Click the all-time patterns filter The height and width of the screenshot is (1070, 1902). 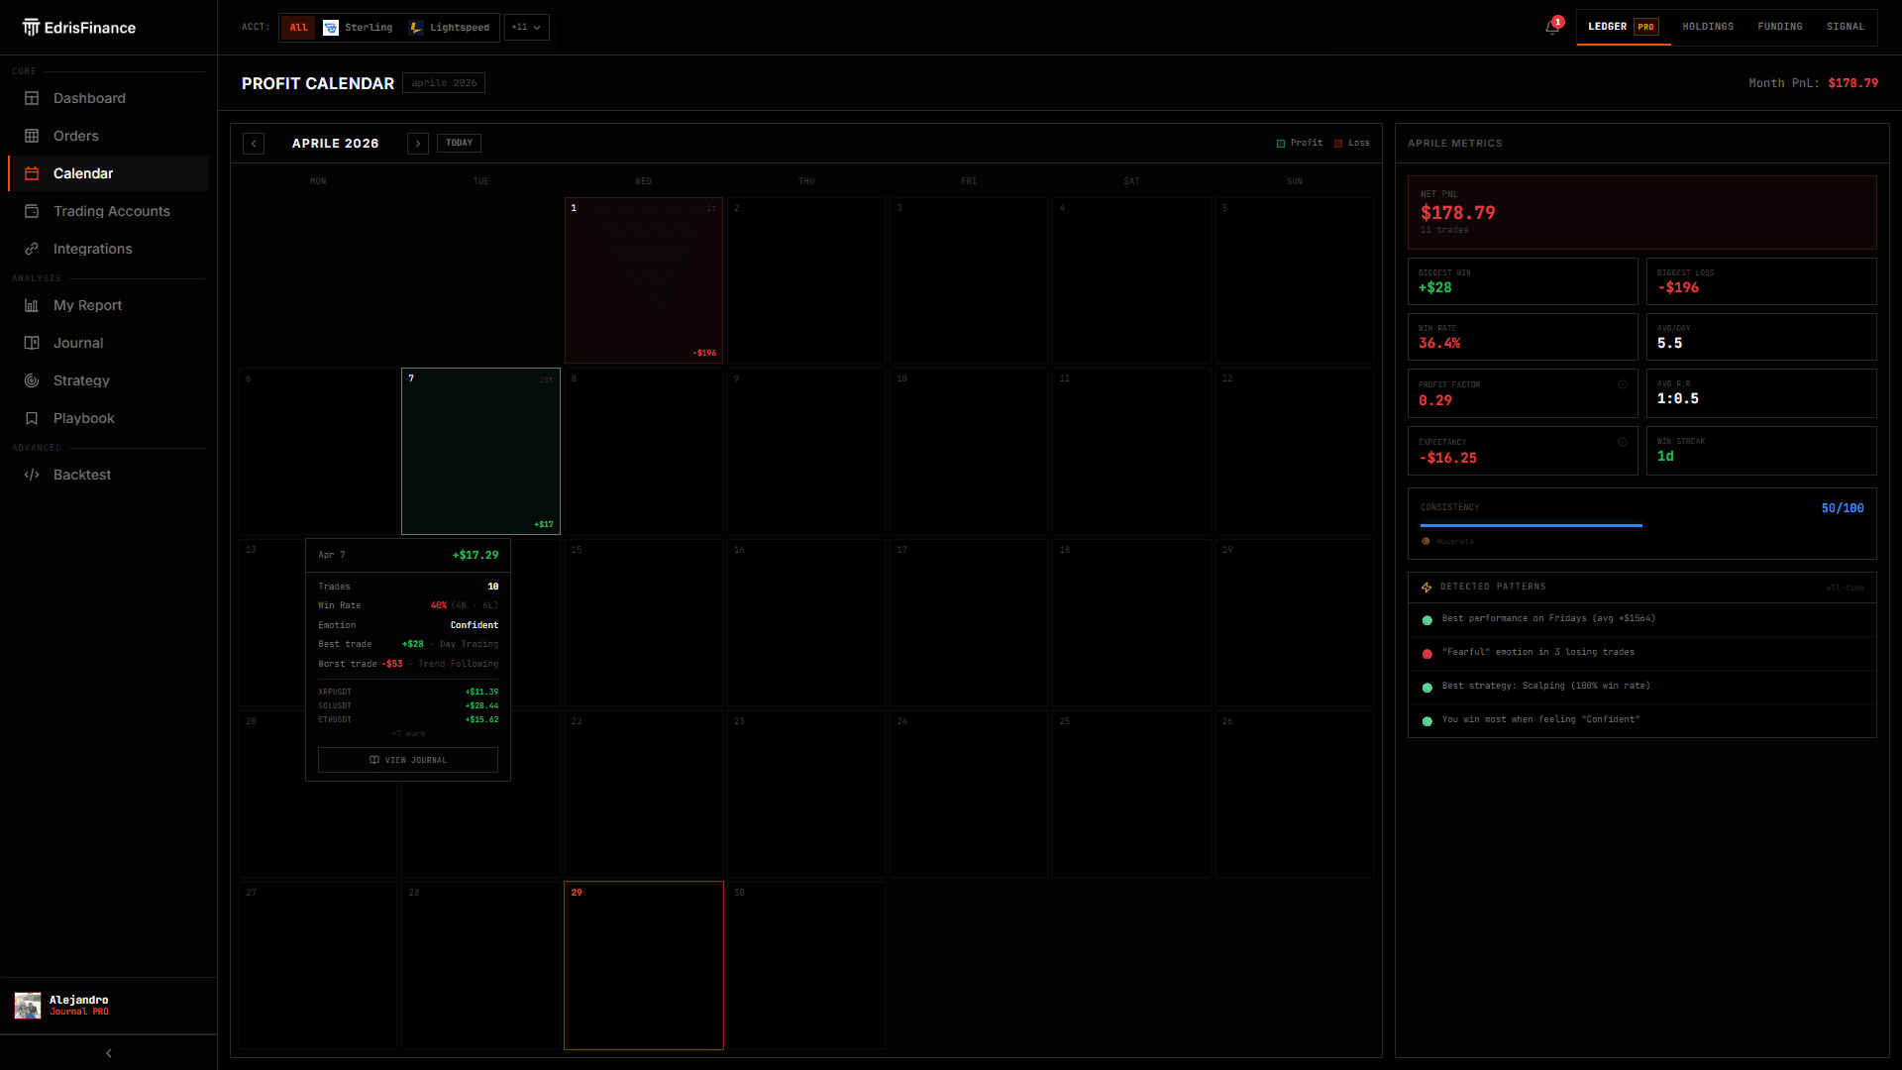1845,588
